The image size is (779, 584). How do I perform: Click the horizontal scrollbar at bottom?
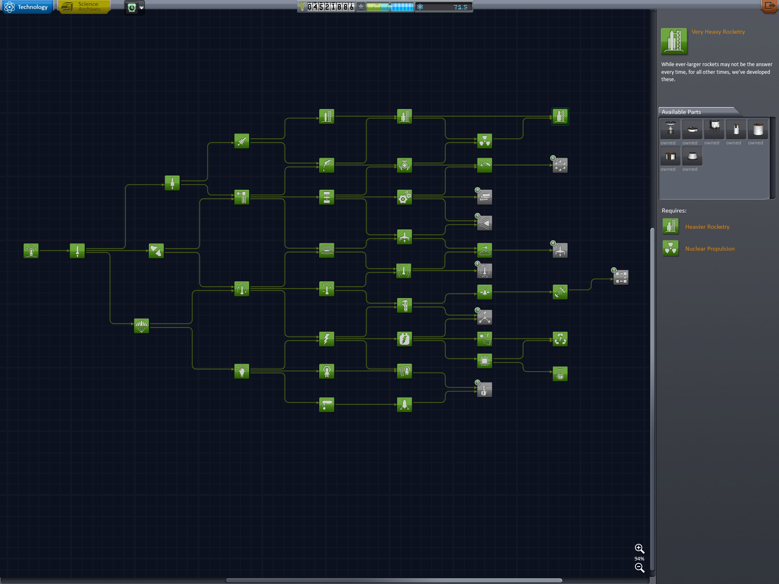click(394, 580)
